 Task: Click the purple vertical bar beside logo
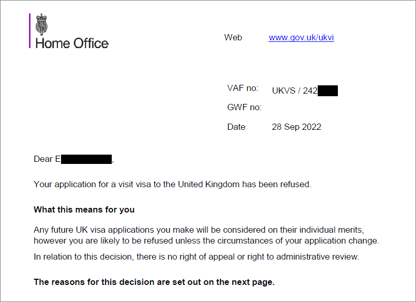click(29, 31)
